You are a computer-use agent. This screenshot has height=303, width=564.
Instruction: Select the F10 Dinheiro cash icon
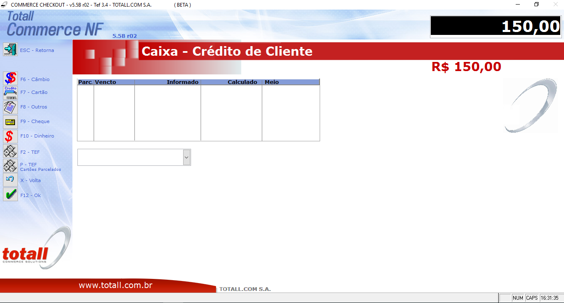pyautogui.click(x=10, y=136)
